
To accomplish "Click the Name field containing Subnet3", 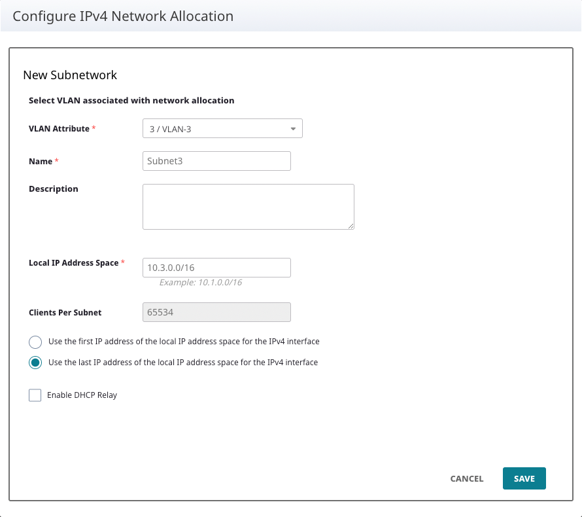I will coord(216,161).
